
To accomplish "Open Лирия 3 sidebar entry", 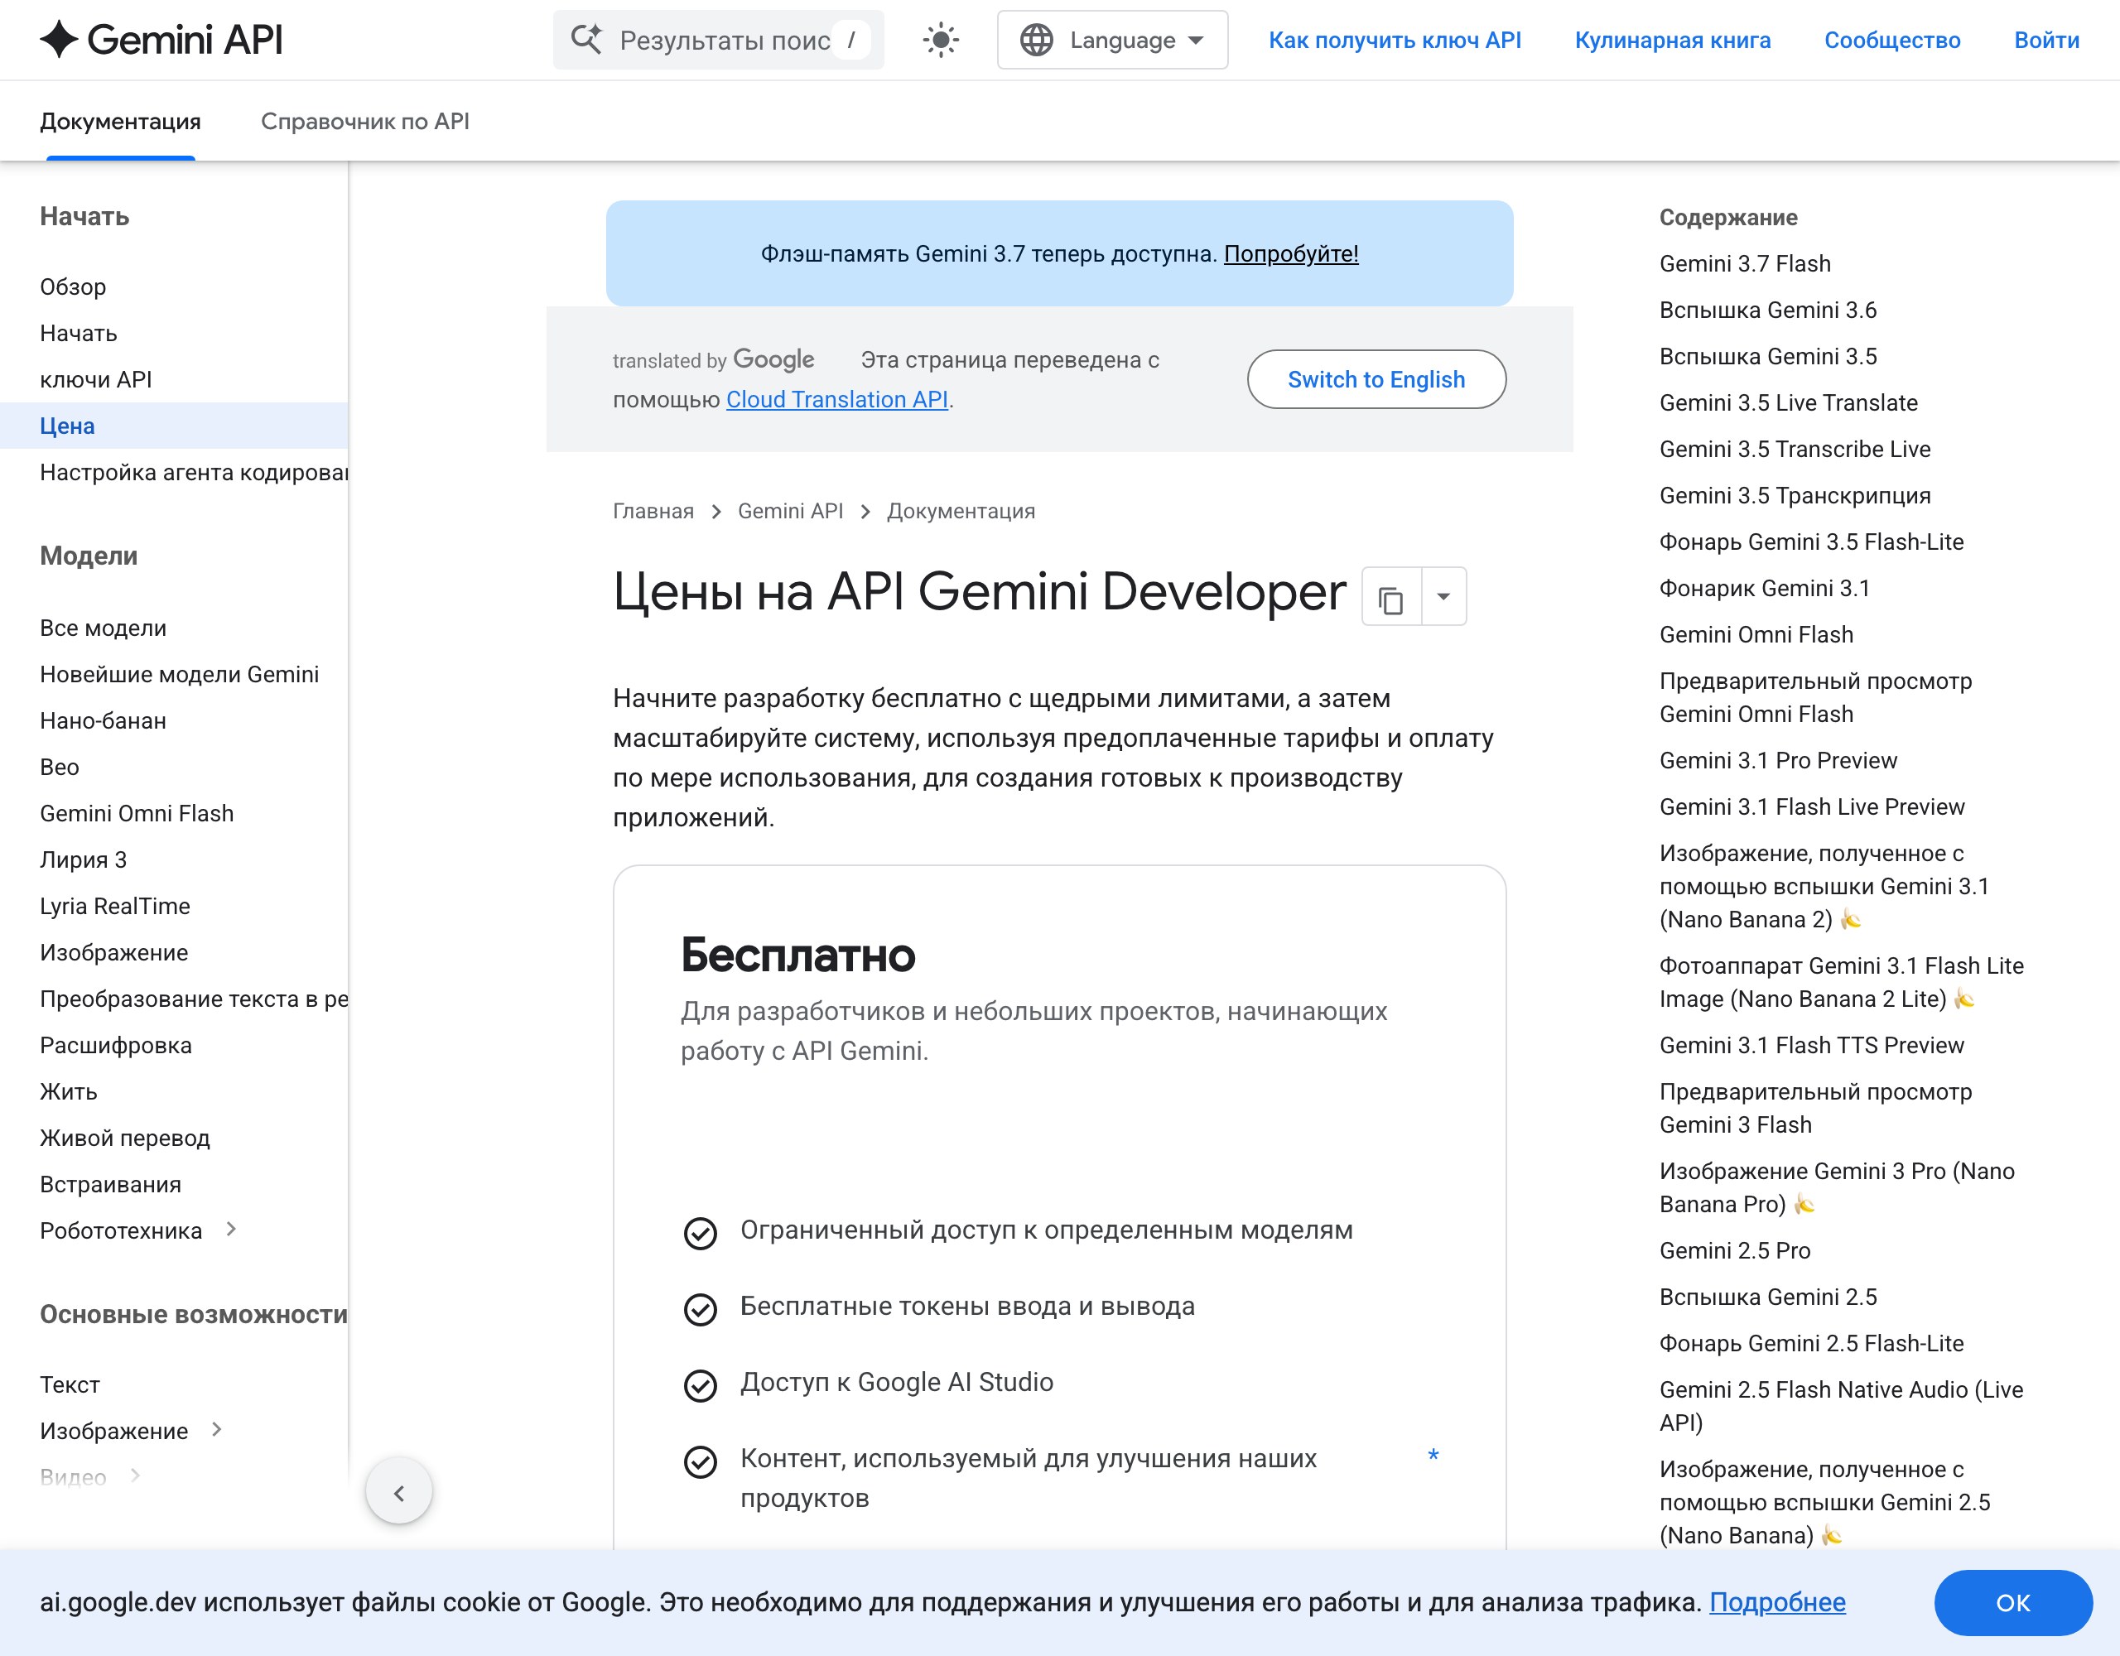I will (x=84, y=860).
